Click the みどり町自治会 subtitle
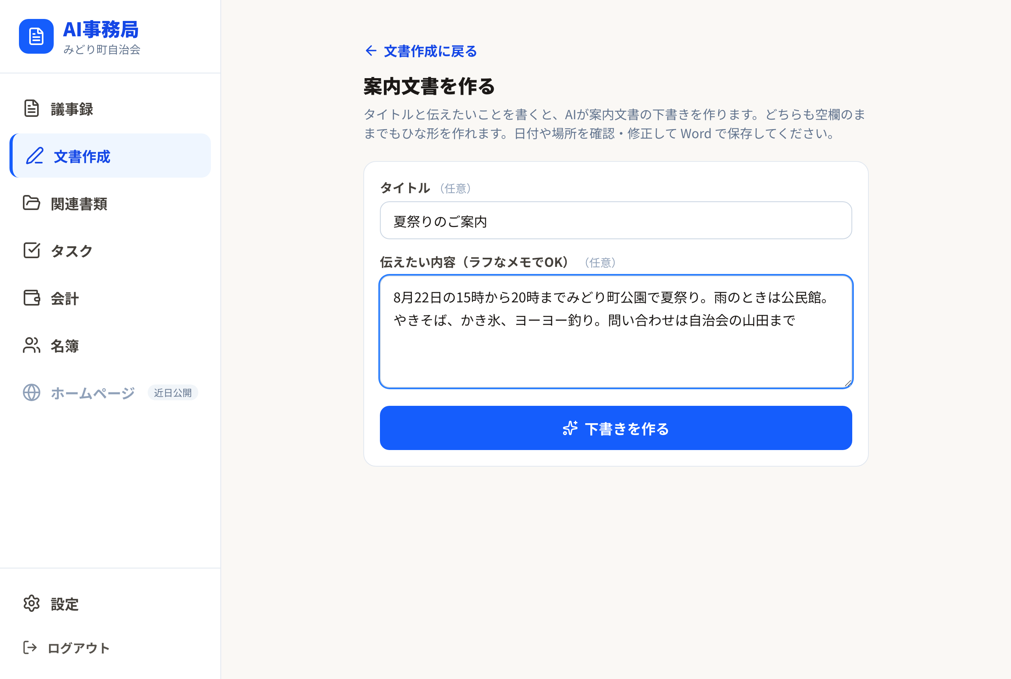The image size is (1011, 679). [x=102, y=50]
